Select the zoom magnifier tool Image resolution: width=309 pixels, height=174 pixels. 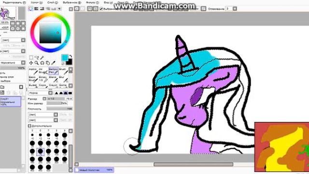(x=37, y=63)
